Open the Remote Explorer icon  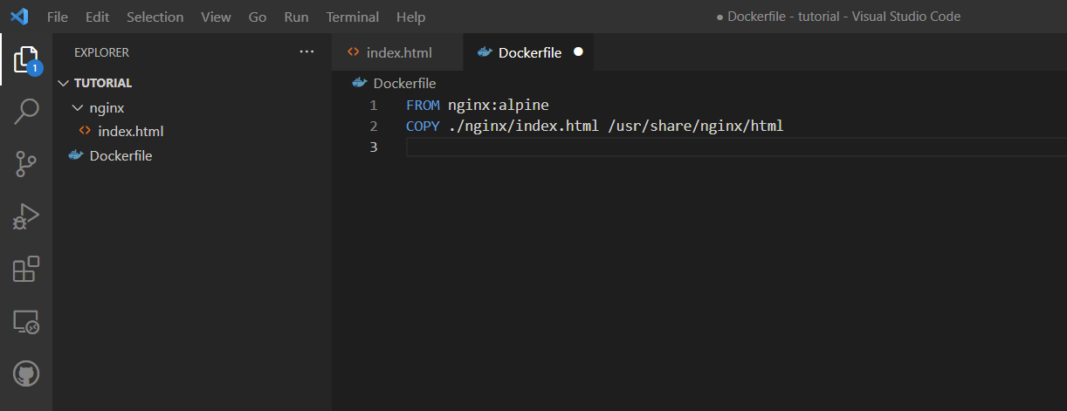(x=26, y=322)
